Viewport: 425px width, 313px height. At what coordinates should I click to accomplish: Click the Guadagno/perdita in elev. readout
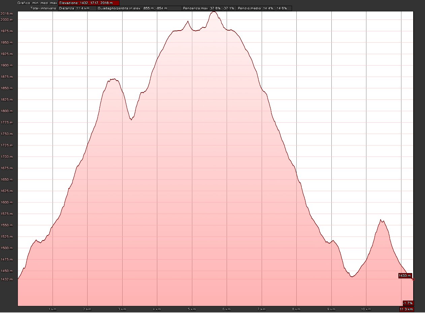[x=139, y=8]
